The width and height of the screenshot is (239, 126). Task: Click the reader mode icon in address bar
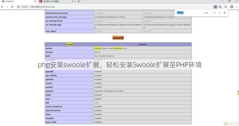215,7
